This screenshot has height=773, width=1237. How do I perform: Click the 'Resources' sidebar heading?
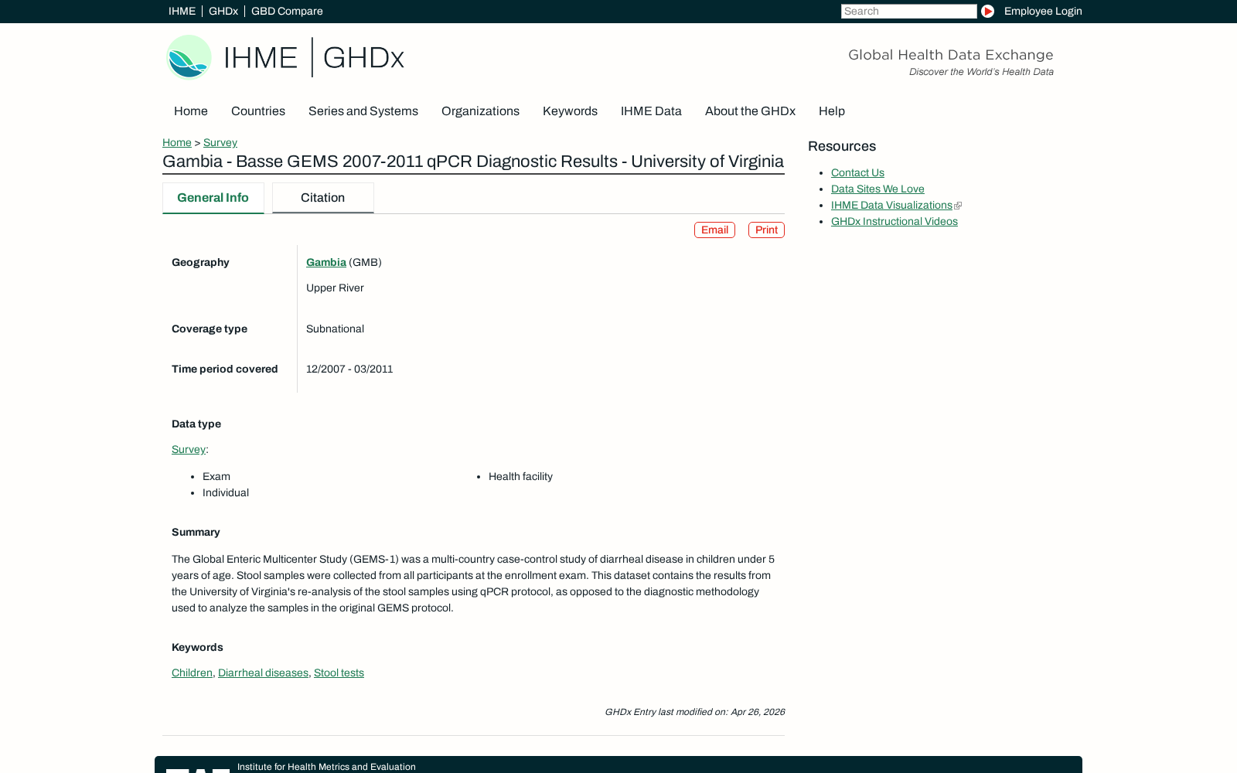click(842, 146)
